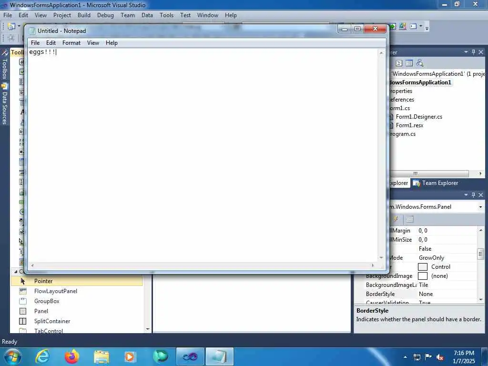Open the Properties panel window position dropdown
This screenshot has height=366, width=488.
[466, 194]
